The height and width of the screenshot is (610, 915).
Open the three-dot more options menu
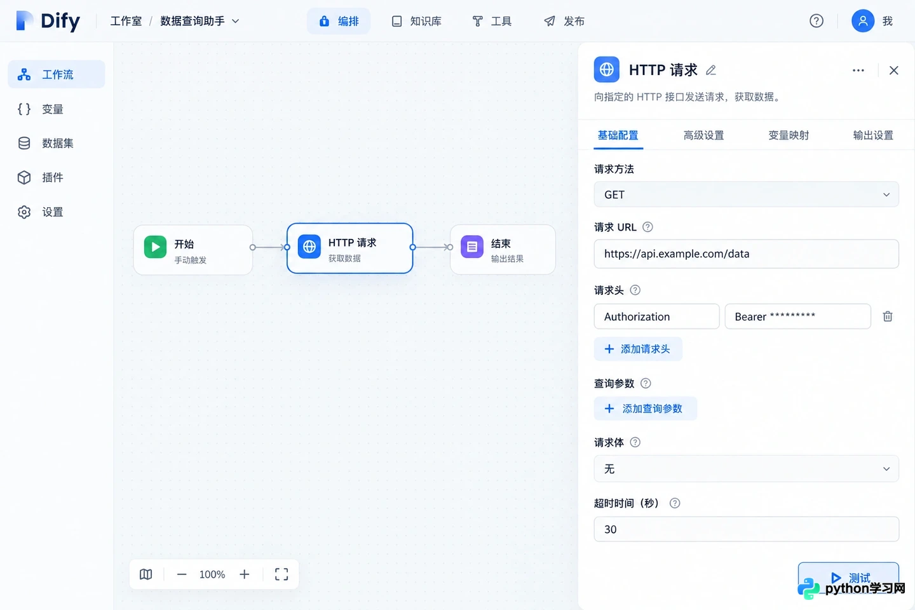point(858,71)
